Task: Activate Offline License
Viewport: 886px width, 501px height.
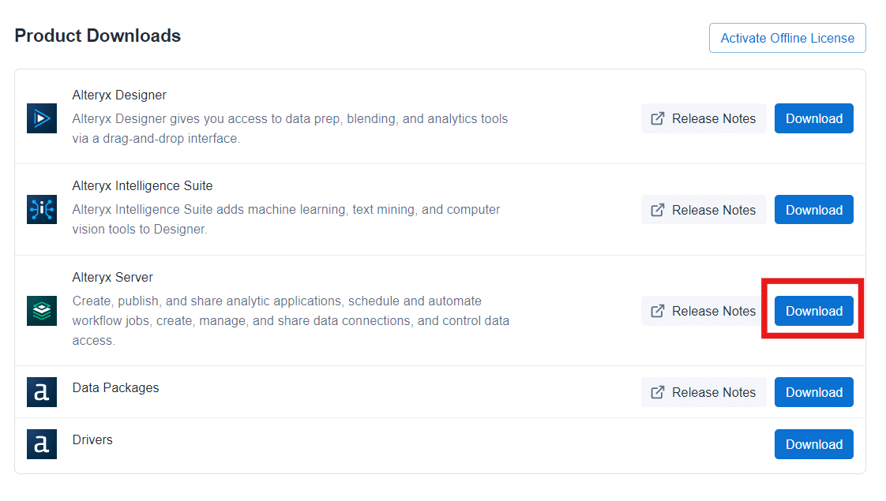Action: (x=787, y=38)
